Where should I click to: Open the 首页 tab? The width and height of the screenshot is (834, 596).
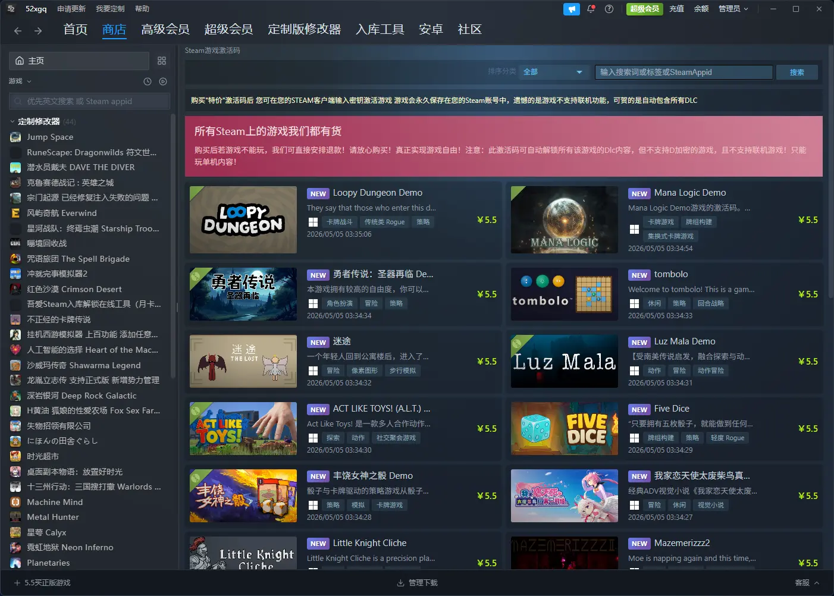(76, 30)
